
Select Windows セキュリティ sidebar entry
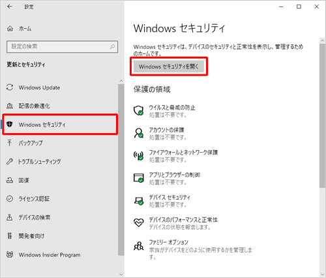[x=60, y=124]
